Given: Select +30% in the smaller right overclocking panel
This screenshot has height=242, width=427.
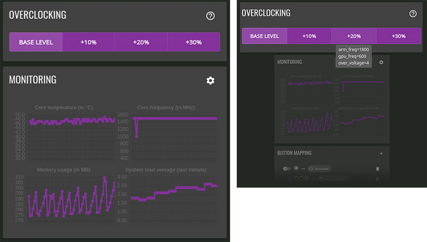Looking at the screenshot, I should [399, 36].
